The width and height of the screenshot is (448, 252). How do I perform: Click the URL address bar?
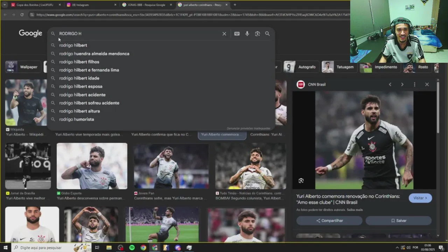coord(192,15)
